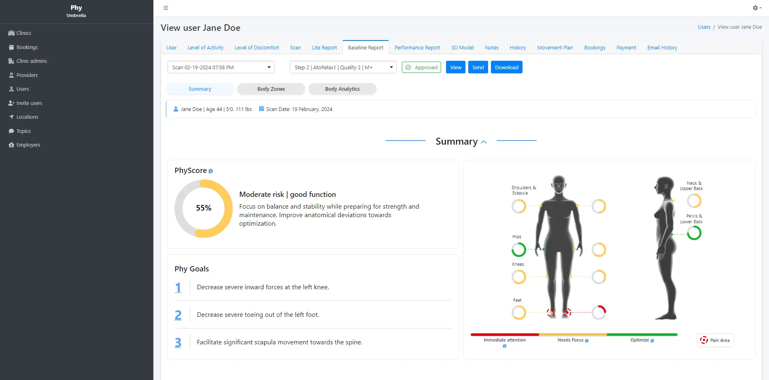
Task: Click the Download button
Action: [x=506, y=67]
